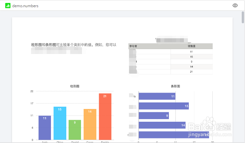The width and height of the screenshot is (245, 143).
Task: Click the 条形图 chart title
Action: (x=175, y=86)
